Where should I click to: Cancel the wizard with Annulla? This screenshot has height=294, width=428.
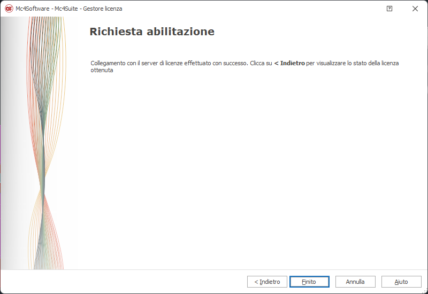point(355,282)
